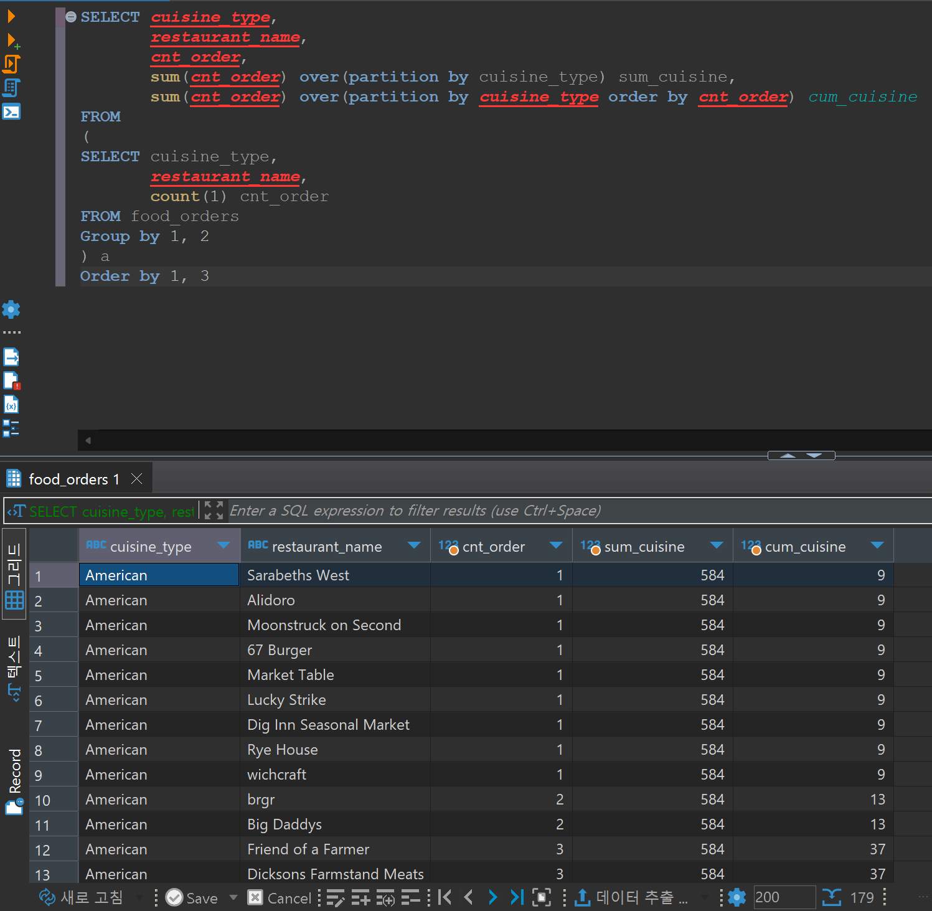Click the Cancel button
The width and height of the screenshot is (932, 911).
(x=280, y=897)
